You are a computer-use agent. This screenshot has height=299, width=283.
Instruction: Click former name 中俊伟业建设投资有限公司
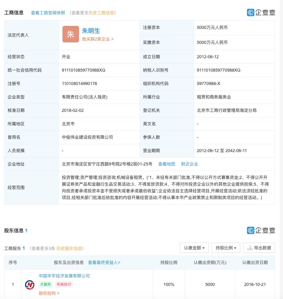88,137
